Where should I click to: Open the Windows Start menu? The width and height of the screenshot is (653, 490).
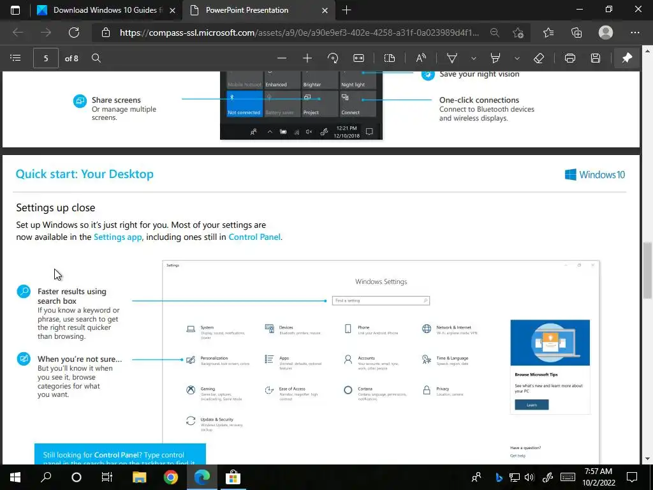point(15,477)
